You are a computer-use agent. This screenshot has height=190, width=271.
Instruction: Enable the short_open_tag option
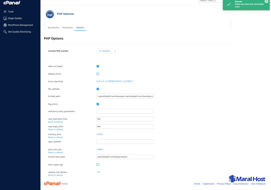[x=98, y=165]
